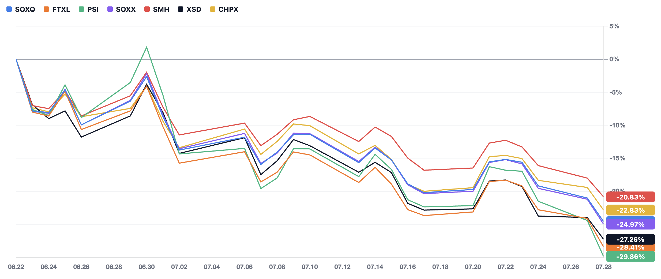Toggle XSD legend entry
The image size is (661, 279).
pos(189,9)
